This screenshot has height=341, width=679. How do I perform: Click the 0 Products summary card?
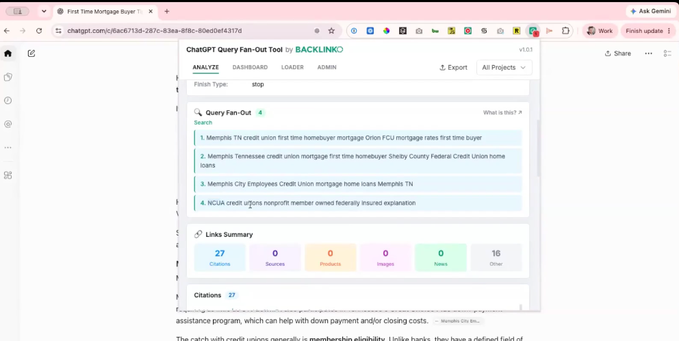330,257
